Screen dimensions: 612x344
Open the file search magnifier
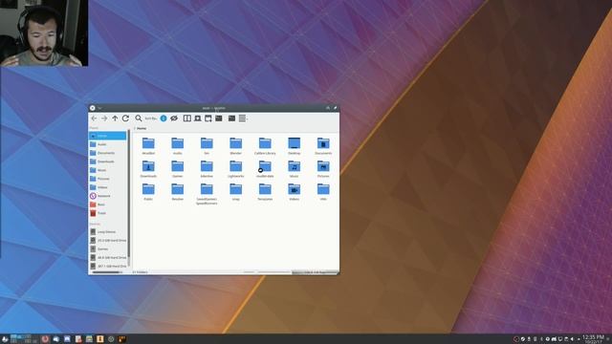138,118
